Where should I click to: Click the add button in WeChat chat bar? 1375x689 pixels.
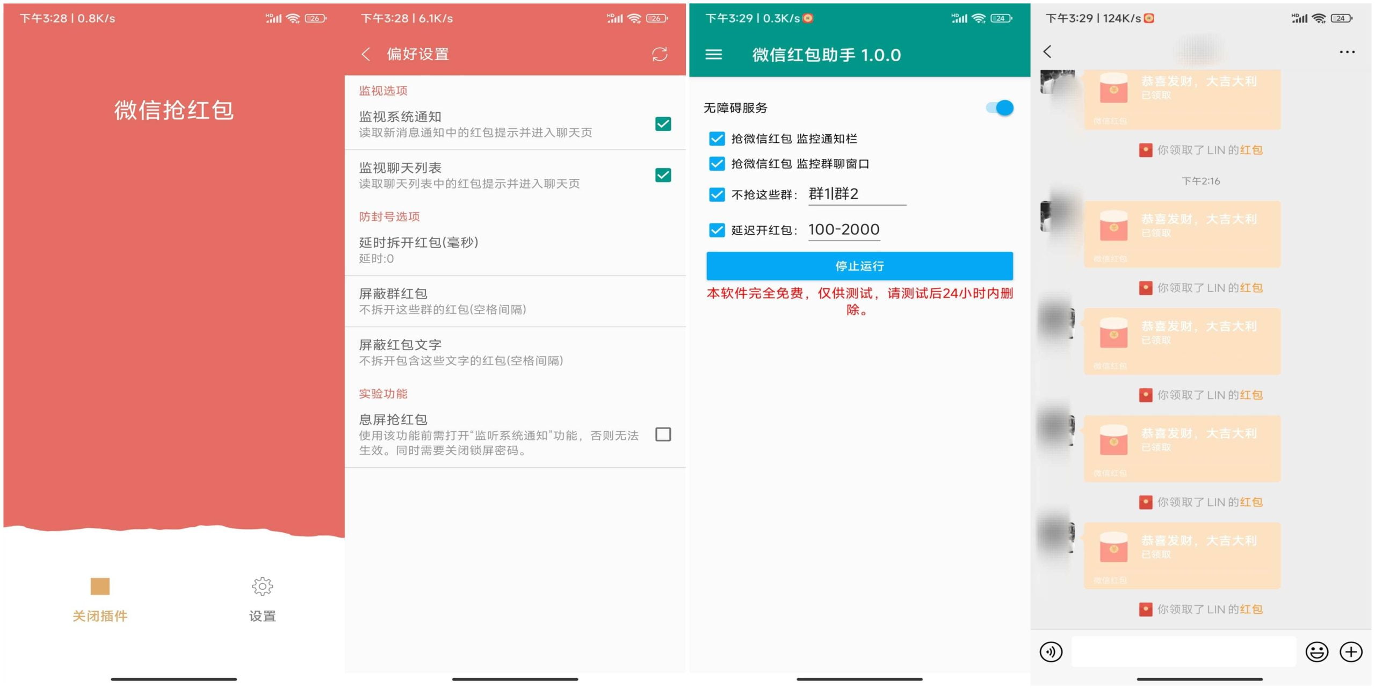pyautogui.click(x=1355, y=654)
